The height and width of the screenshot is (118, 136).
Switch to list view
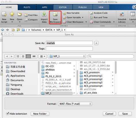tap(23, 56)
